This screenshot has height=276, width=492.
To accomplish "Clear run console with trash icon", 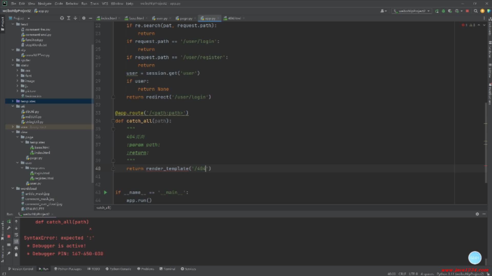I will [x=16, y=255].
